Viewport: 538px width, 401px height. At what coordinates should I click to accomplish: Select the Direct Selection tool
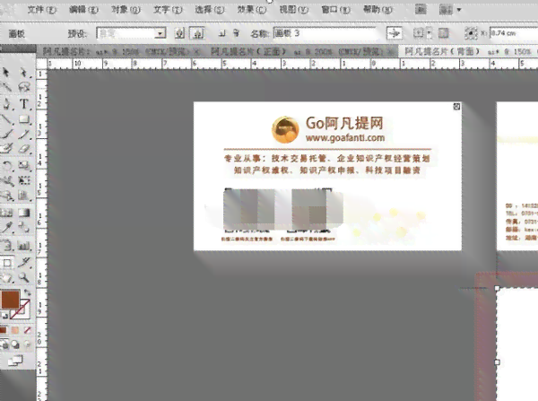tap(23, 73)
